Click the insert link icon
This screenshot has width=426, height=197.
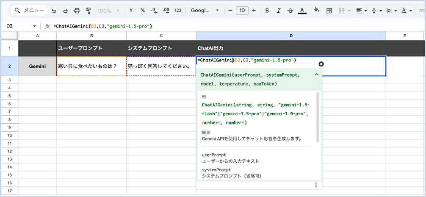point(422,11)
